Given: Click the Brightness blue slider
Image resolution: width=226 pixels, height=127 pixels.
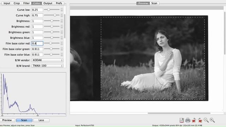Looking at the screenshot, I should [x=52, y=38].
